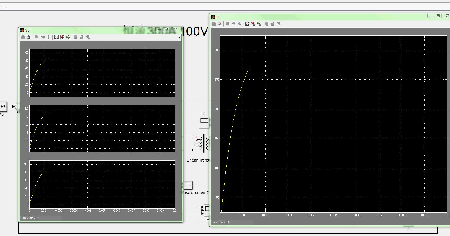Save current axes settings in I1 scope
450x236 pixels.
pos(253,24)
